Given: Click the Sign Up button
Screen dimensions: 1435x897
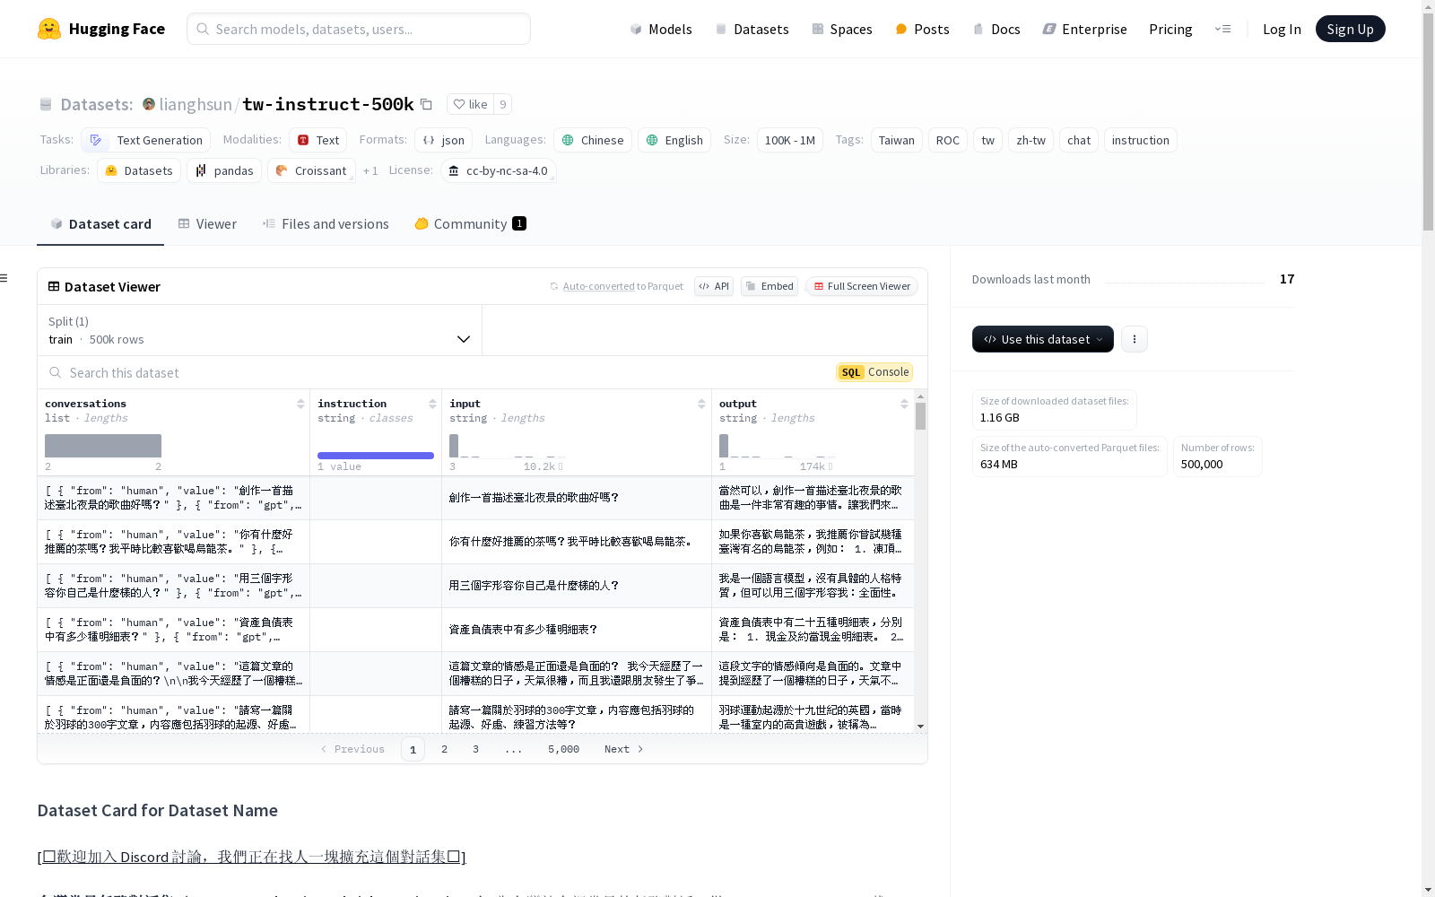Looking at the screenshot, I should (1350, 29).
